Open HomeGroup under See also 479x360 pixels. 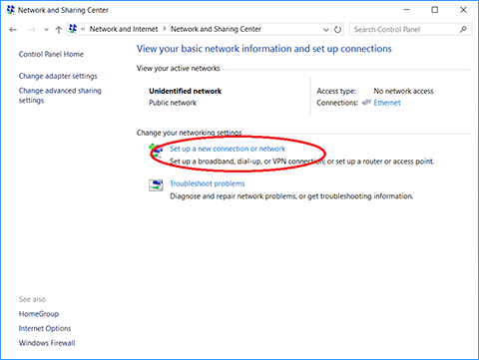pyautogui.click(x=39, y=314)
